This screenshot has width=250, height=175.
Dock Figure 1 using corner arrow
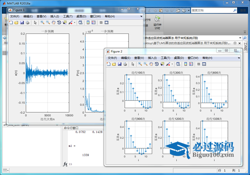141,16
